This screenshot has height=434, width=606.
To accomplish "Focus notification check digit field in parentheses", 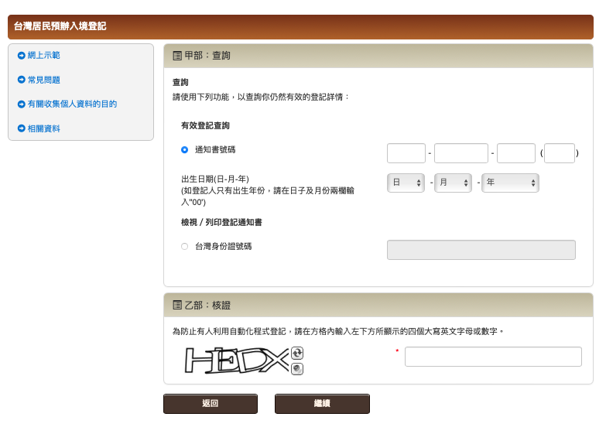I will (x=560, y=153).
